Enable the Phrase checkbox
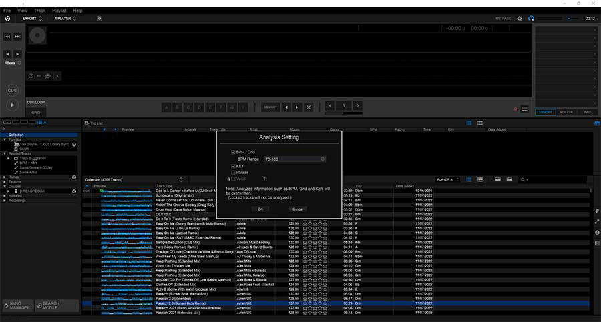Viewport: 601px width, 322px height. click(233, 173)
